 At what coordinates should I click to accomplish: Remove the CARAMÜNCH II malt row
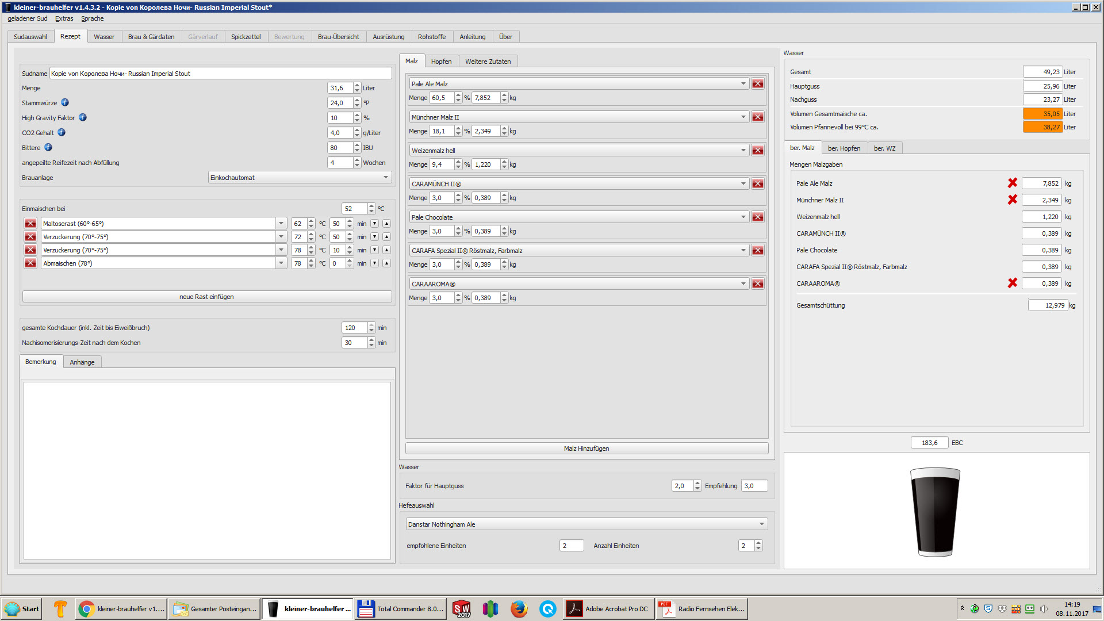pyautogui.click(x=758, y=184)
